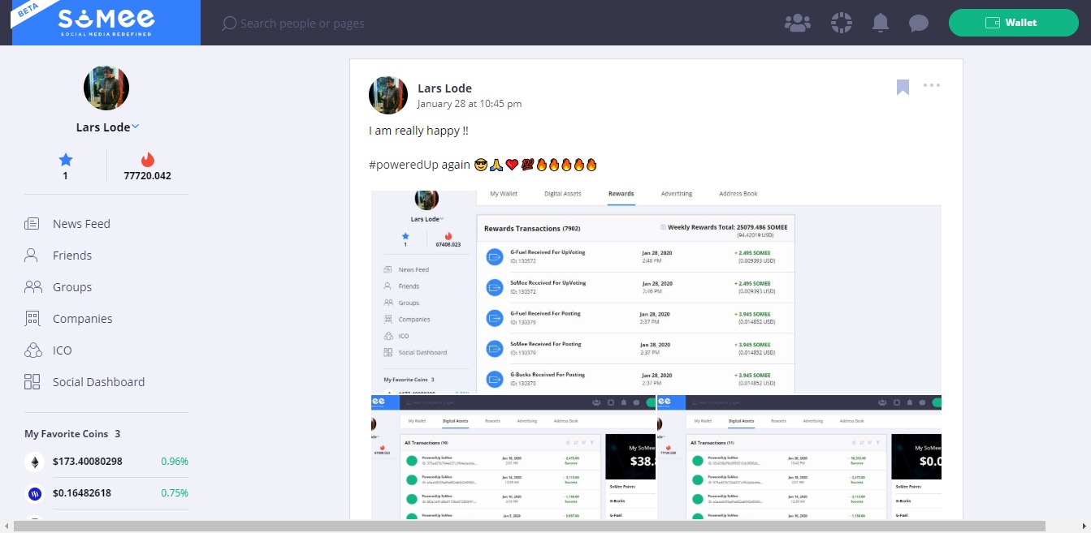Open Lars Lode post author name link

coord(444,88)
